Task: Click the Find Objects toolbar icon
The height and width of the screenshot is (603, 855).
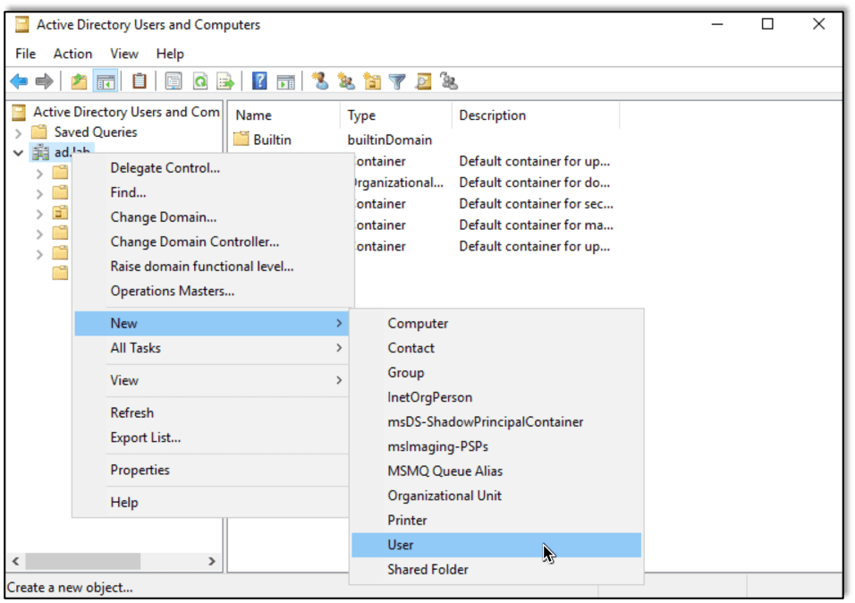Action: [421, 81]
